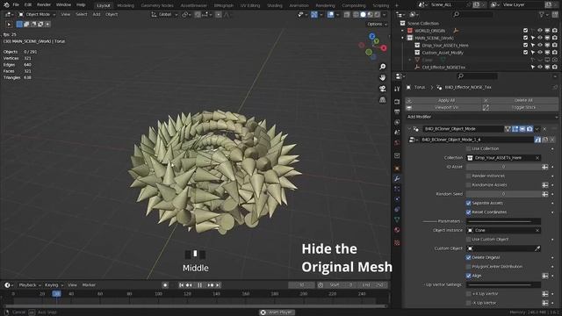Screen dimensions: 562x316
Task: Toggle PolygonCenter Distribution checkbox
Action: (x=468, y=267)
